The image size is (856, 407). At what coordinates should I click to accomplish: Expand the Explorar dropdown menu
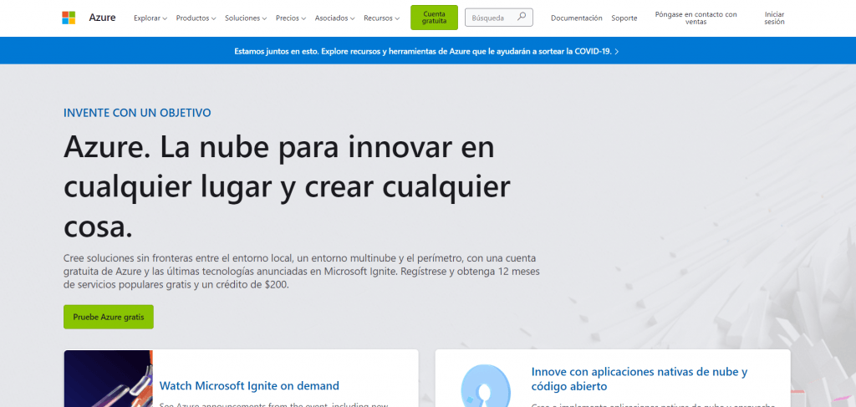click(150, 18)
